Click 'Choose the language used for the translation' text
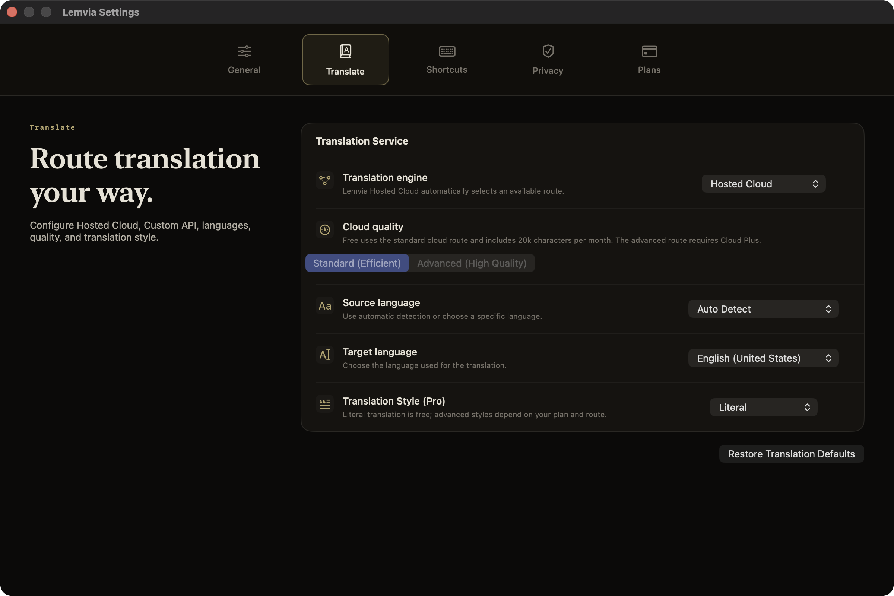This screenshot has width=894, height=596. (x=424, y=365)
